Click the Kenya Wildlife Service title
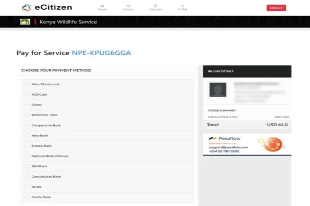Screen dimensions: 310x206 [68, 22]
